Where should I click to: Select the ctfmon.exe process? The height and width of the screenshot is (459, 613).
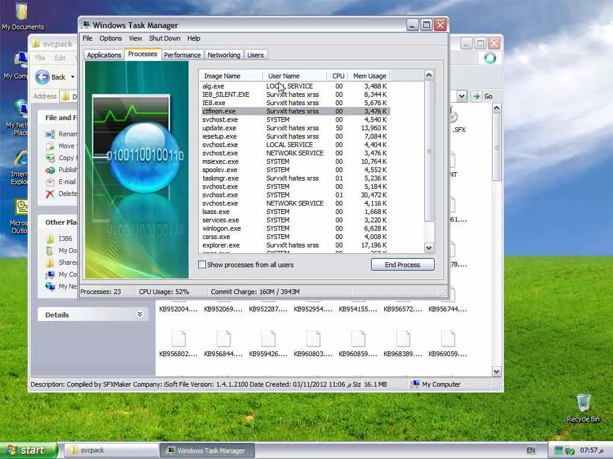coord(295,111)
